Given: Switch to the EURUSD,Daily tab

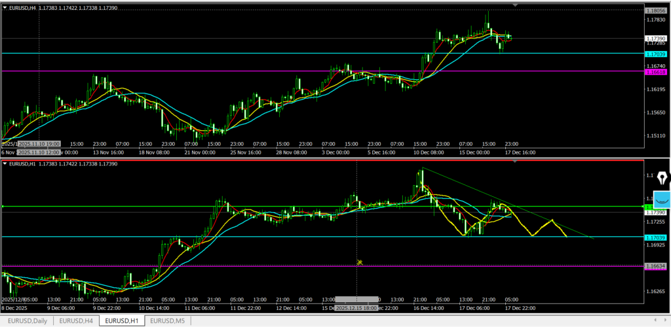Looking at the screenshot, I should (x=27, y=320).
